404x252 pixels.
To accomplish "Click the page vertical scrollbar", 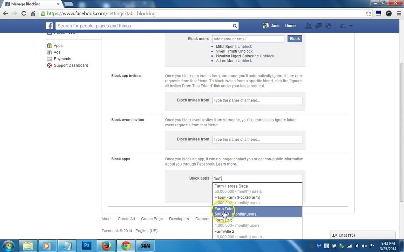I will [402, 132].
